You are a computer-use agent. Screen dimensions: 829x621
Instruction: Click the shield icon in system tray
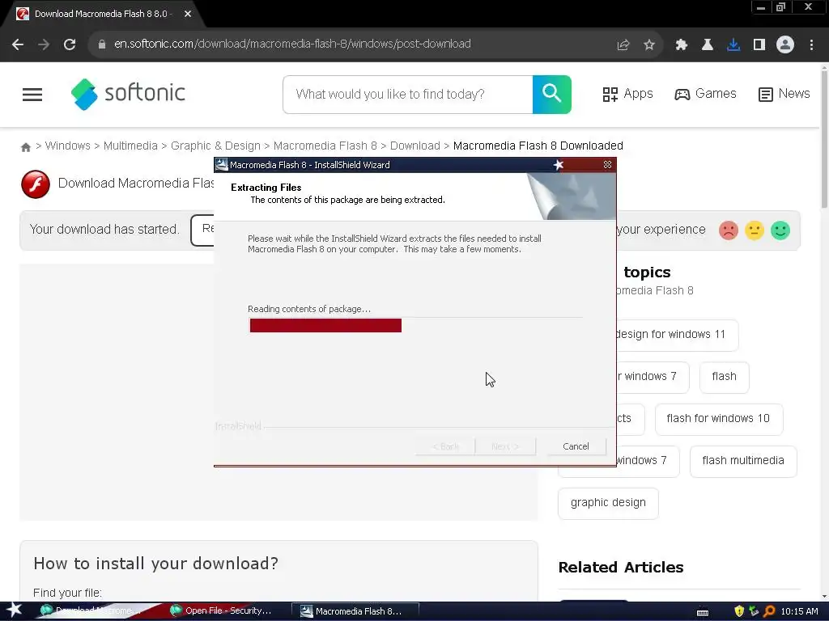(739, 611)
